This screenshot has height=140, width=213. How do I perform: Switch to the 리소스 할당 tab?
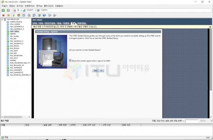tap(50, 24)
